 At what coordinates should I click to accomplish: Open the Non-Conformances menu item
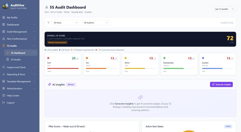pos(20,39)
